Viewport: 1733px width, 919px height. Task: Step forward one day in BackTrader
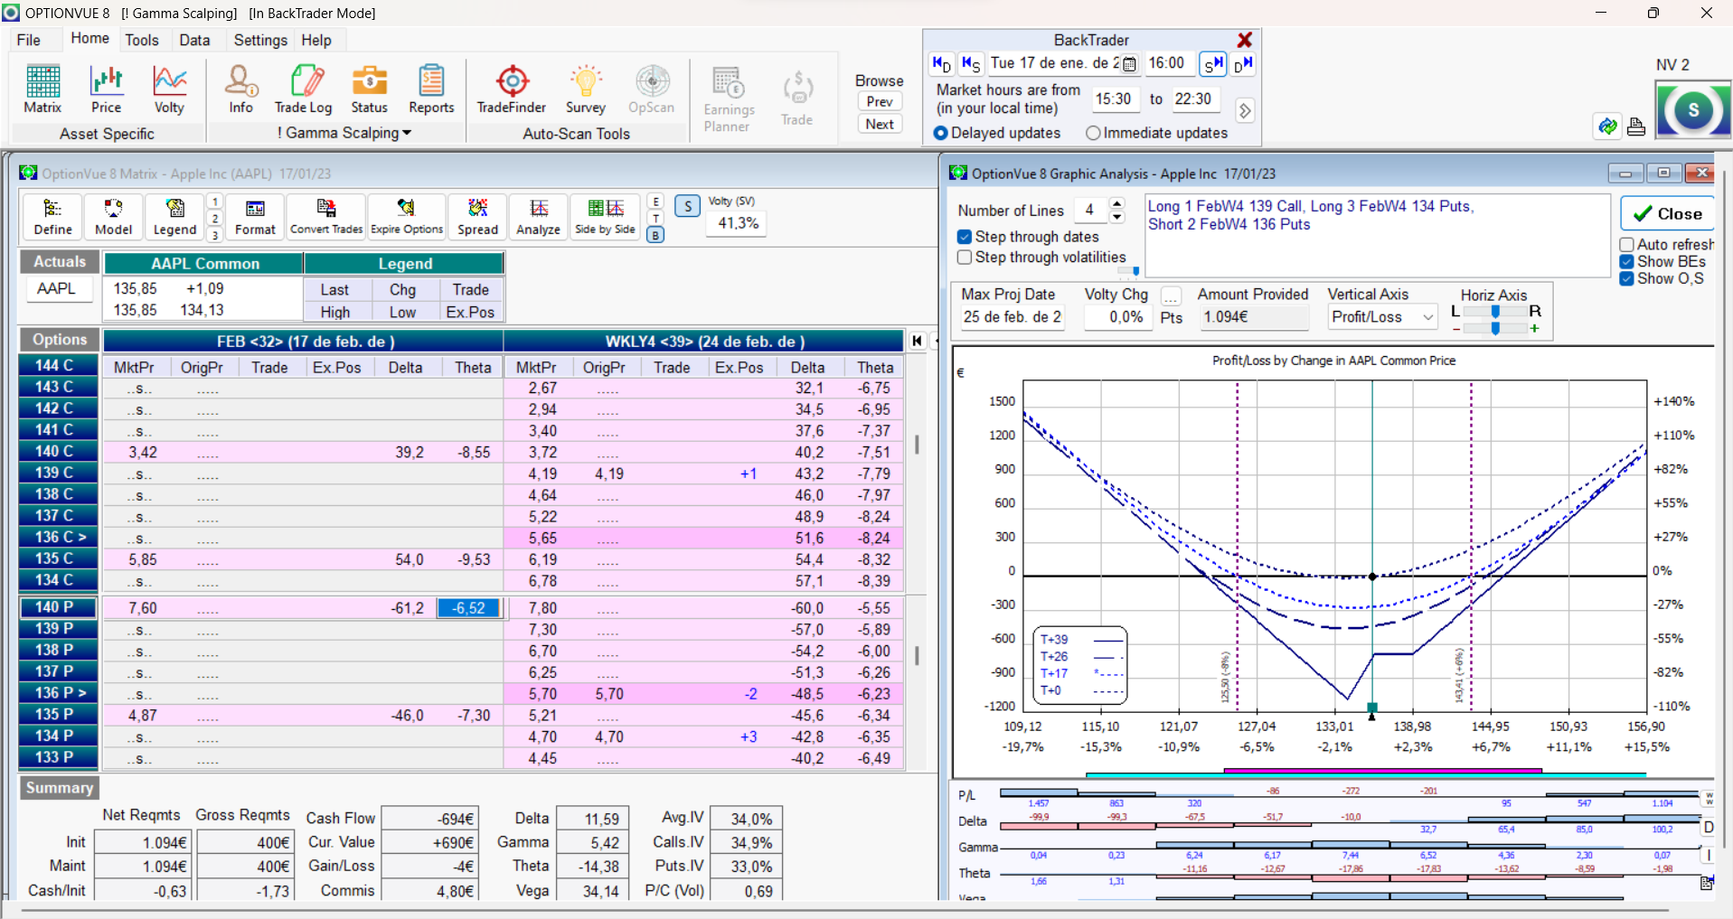click(1243, 64)
